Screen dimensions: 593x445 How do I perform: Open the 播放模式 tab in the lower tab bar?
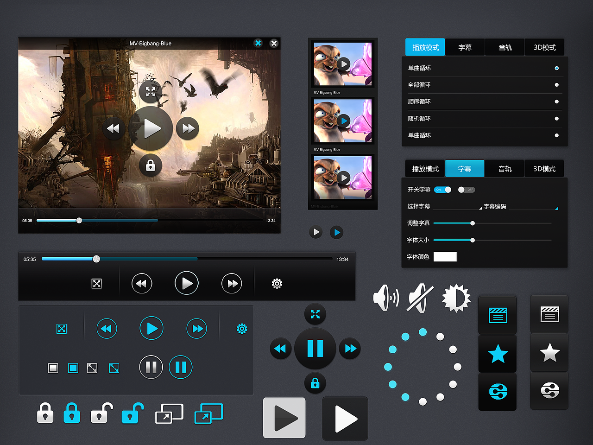425,169
